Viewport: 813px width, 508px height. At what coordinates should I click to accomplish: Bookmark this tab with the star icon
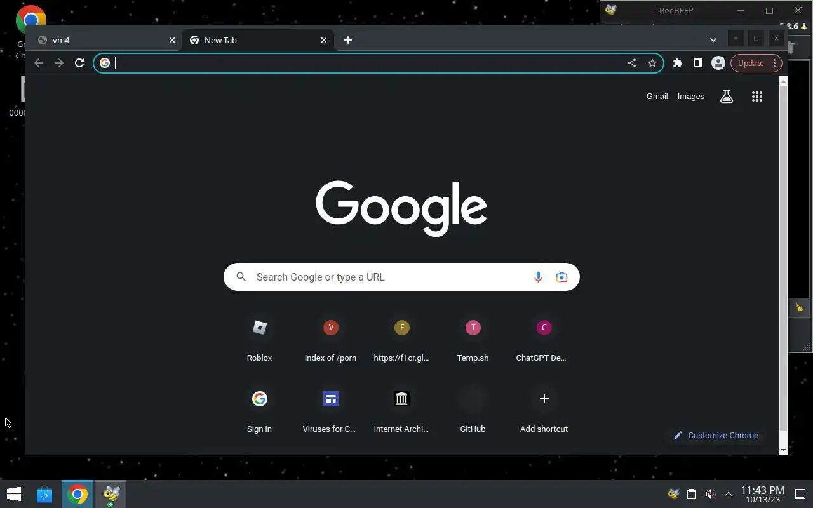[x=652, y=63]
